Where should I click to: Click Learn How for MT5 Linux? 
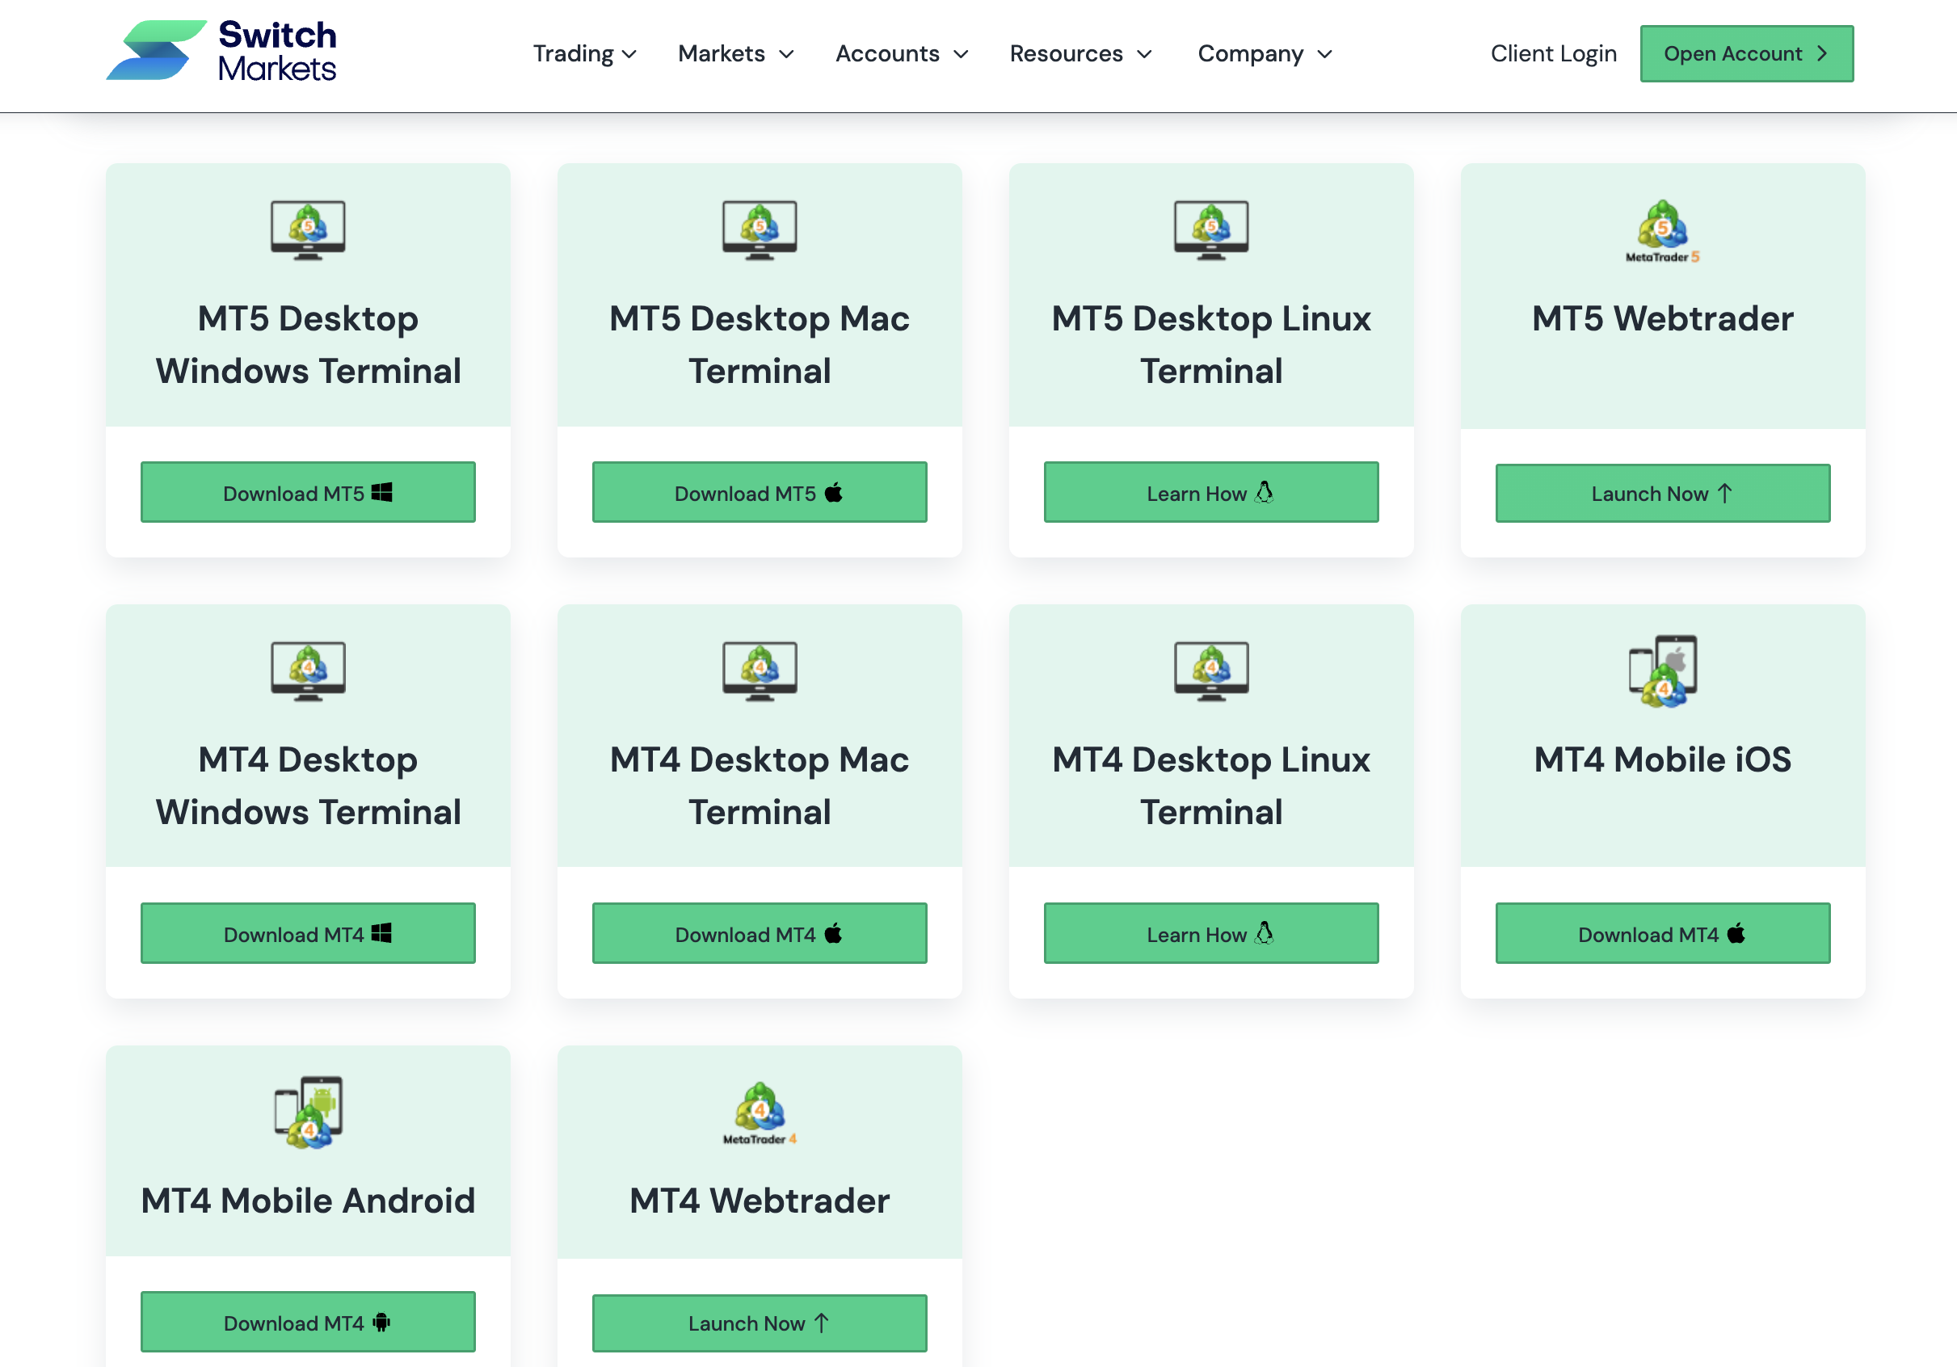tap(1210, 493)
